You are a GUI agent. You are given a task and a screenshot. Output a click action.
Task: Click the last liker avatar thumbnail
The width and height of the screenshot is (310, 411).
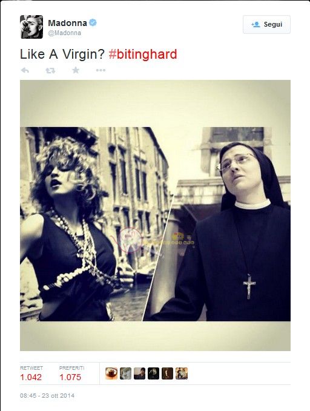[182, 373]
